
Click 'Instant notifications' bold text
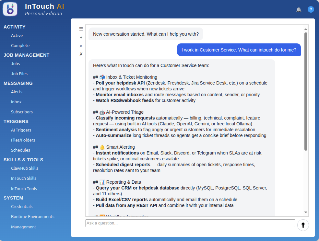point(117,153)
